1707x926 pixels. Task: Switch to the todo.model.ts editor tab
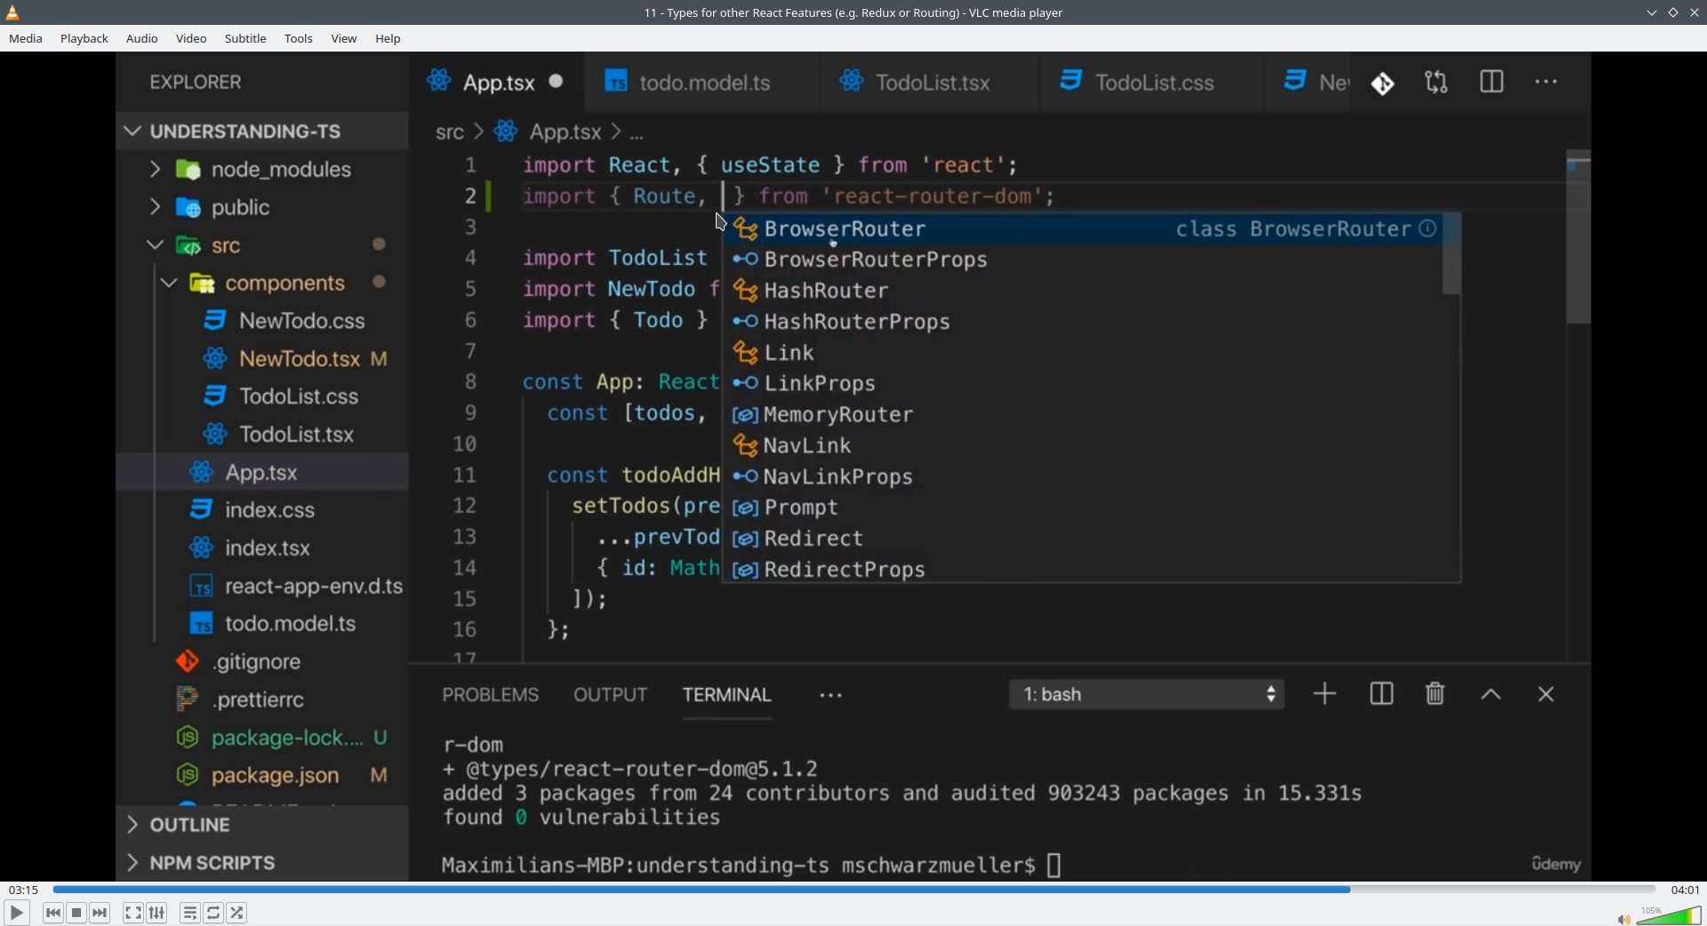[702, 83]
